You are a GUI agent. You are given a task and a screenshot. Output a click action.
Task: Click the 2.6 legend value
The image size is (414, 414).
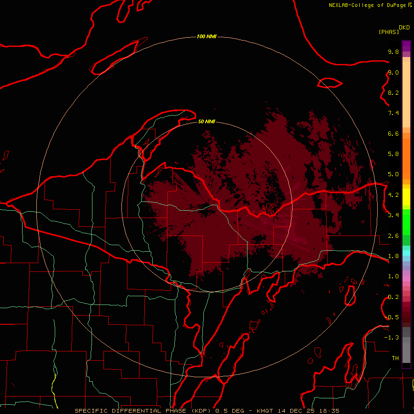(x=393, y=236)
